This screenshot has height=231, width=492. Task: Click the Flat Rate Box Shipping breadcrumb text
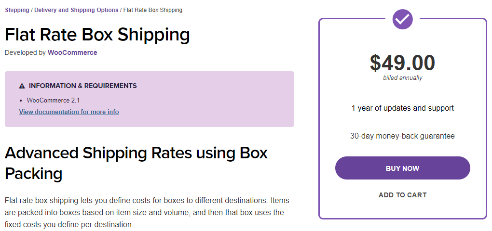pyautogui.click(x=153, y=10)
